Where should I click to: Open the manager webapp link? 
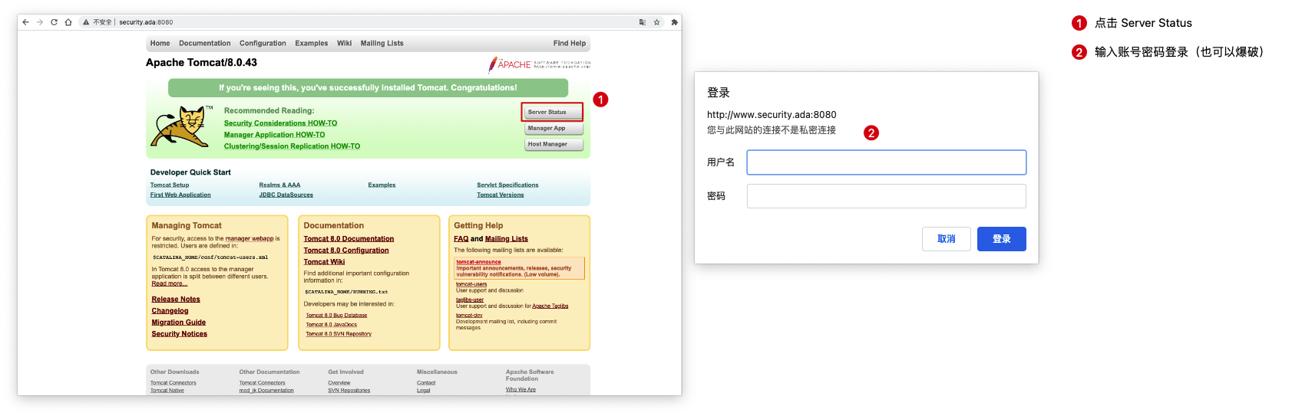pos(249,239)
